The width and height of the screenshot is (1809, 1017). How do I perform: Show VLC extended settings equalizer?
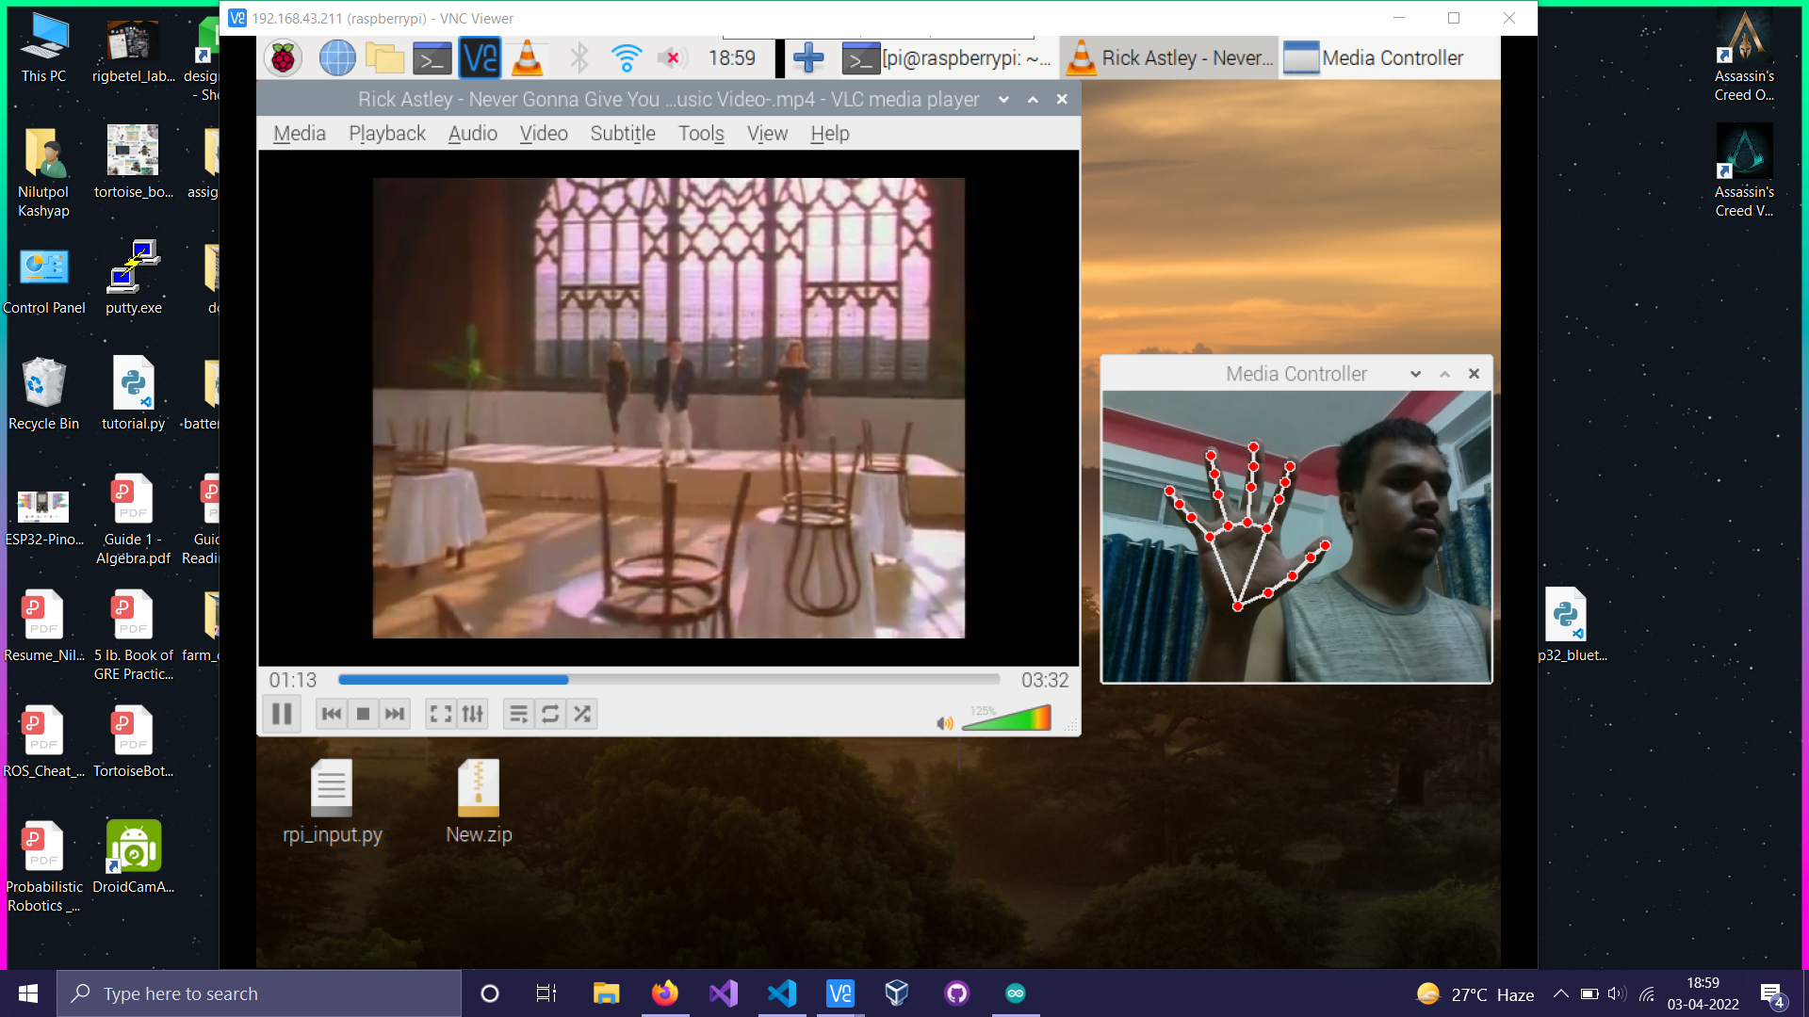pos(473,714)
